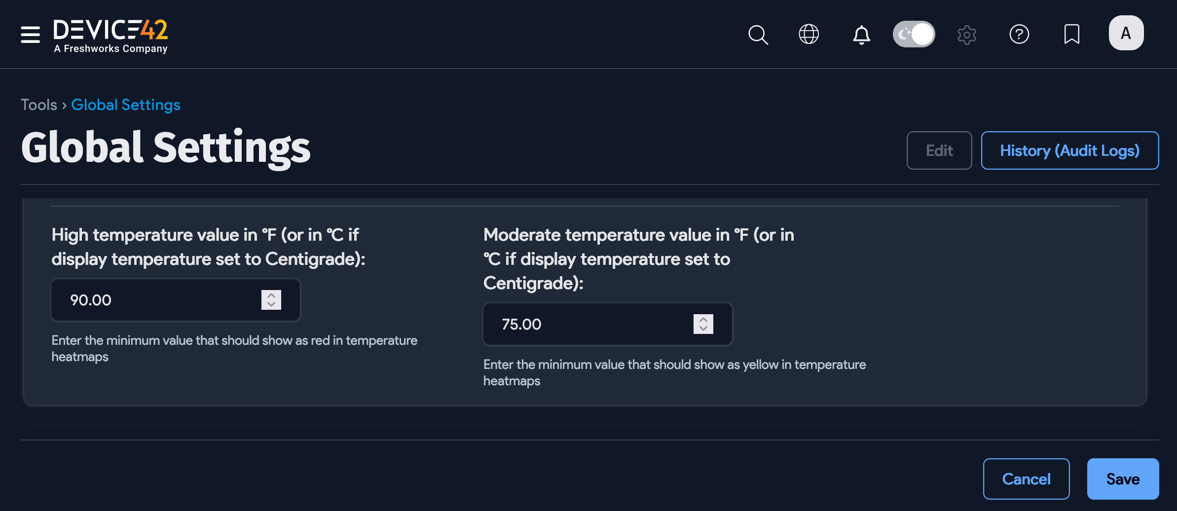Select the Tools breadcrumb link
Image resolution: width=1177 pixels, height=511 pixels.
pos(38,105)
